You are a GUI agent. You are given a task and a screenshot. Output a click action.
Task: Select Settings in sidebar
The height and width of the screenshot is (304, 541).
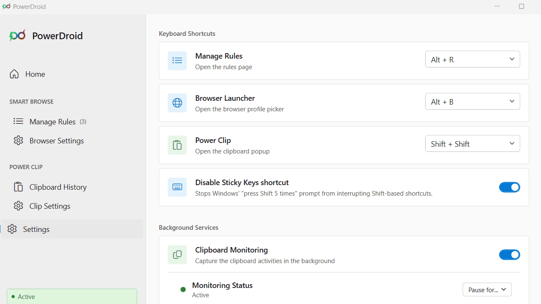[x=72, y=229]
